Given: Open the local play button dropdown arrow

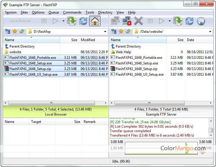Looking at the screenshot, I should [63, 21].
